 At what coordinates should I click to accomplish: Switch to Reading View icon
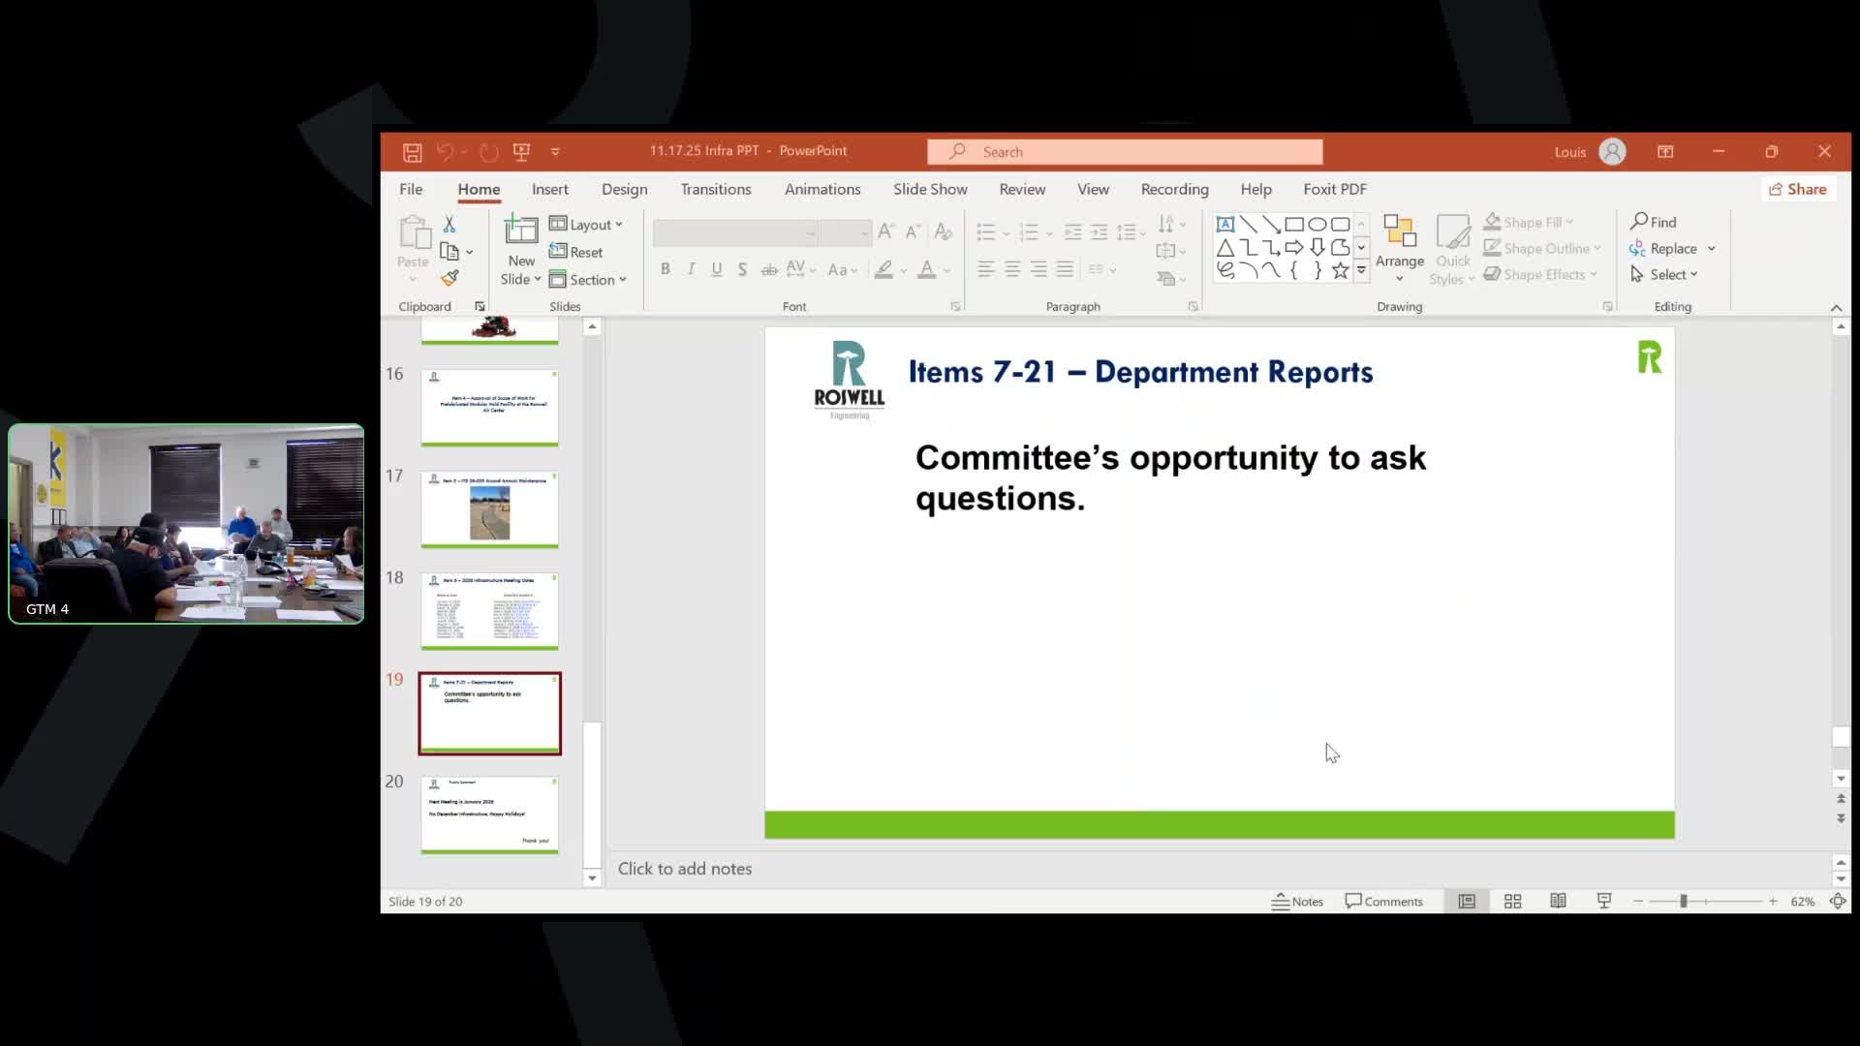1558,902
